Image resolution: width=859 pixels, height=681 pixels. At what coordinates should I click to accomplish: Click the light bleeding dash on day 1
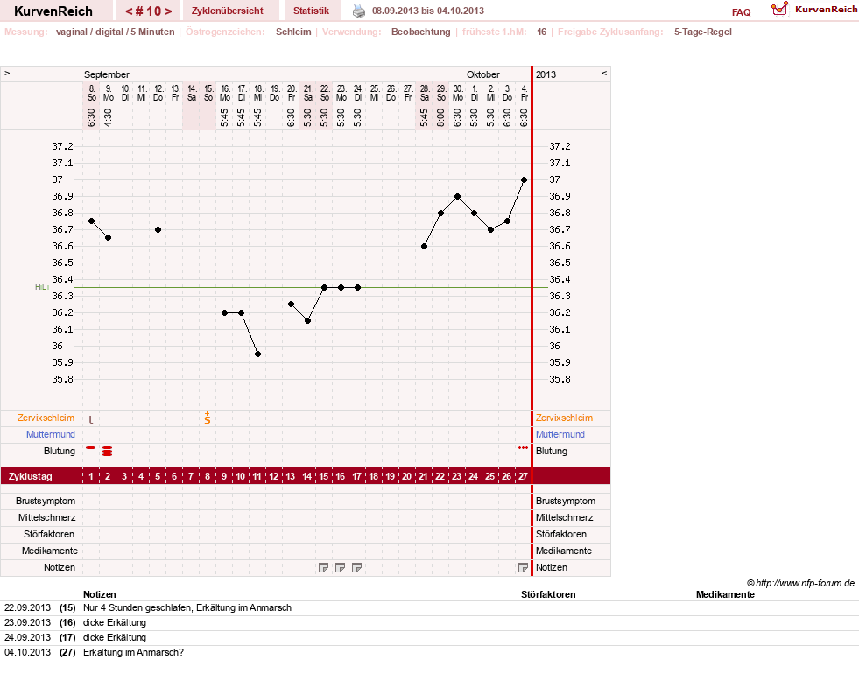coord(91,448)
